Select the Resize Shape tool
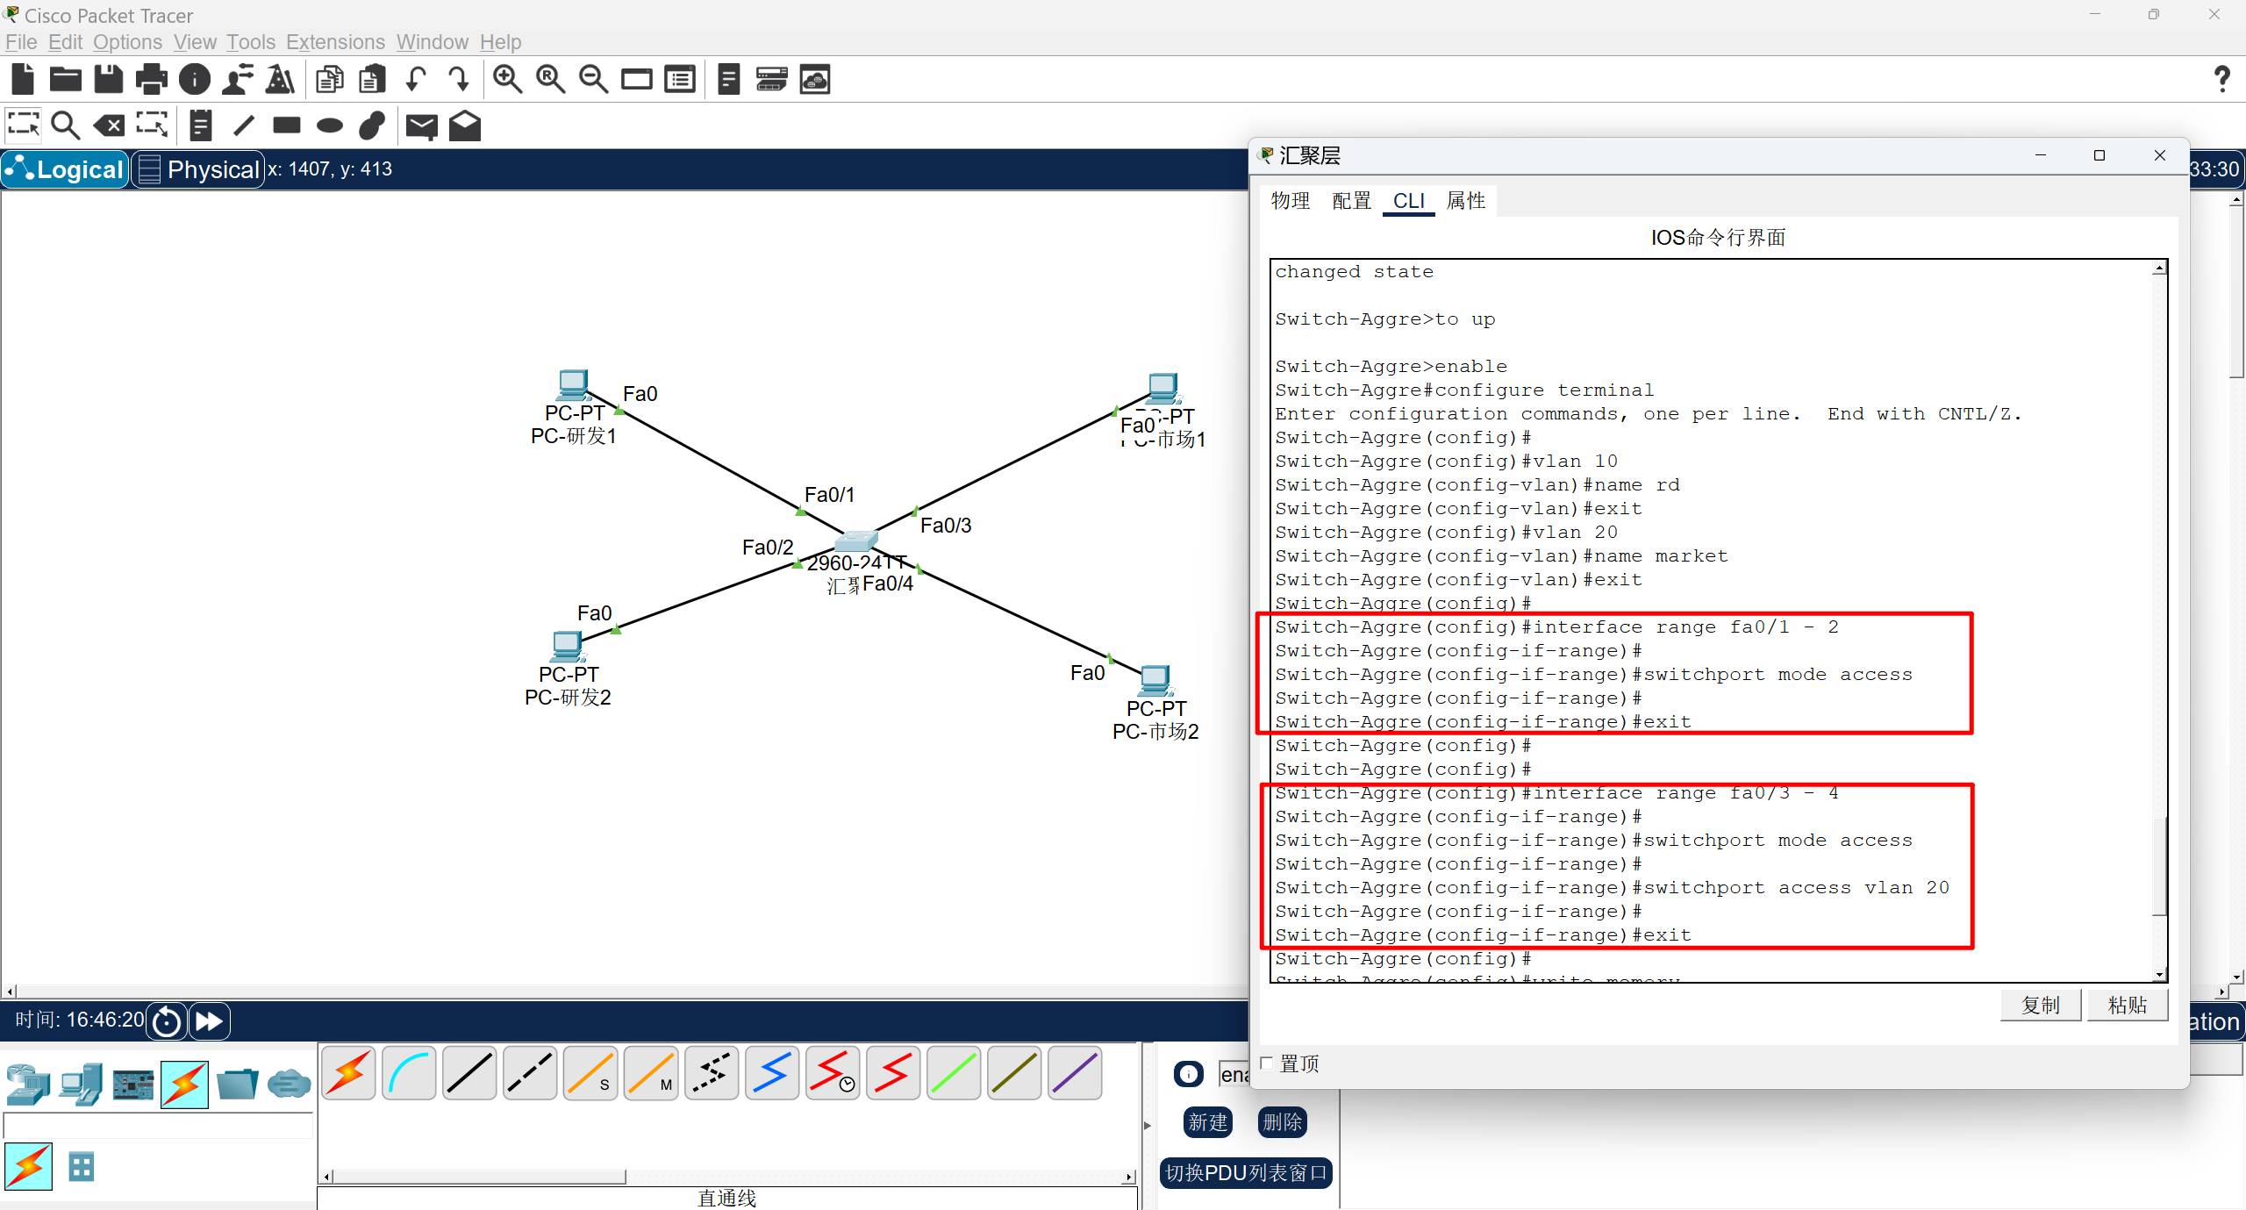The image size is (2246, 1210). pos(153,125)
